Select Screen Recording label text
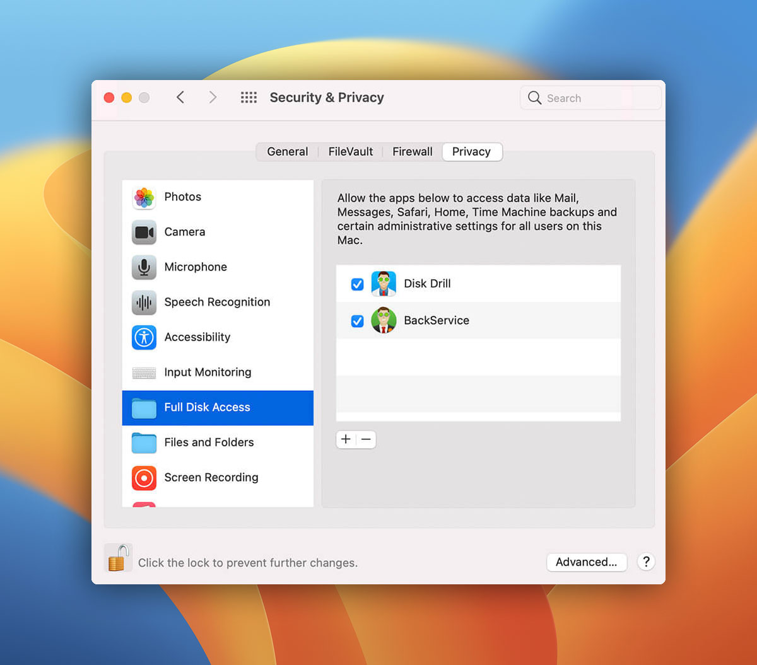 pos(211,478)
